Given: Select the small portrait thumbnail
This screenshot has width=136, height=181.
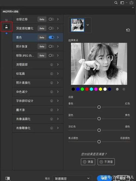Looking at the screenshot, I should point(78,25).
